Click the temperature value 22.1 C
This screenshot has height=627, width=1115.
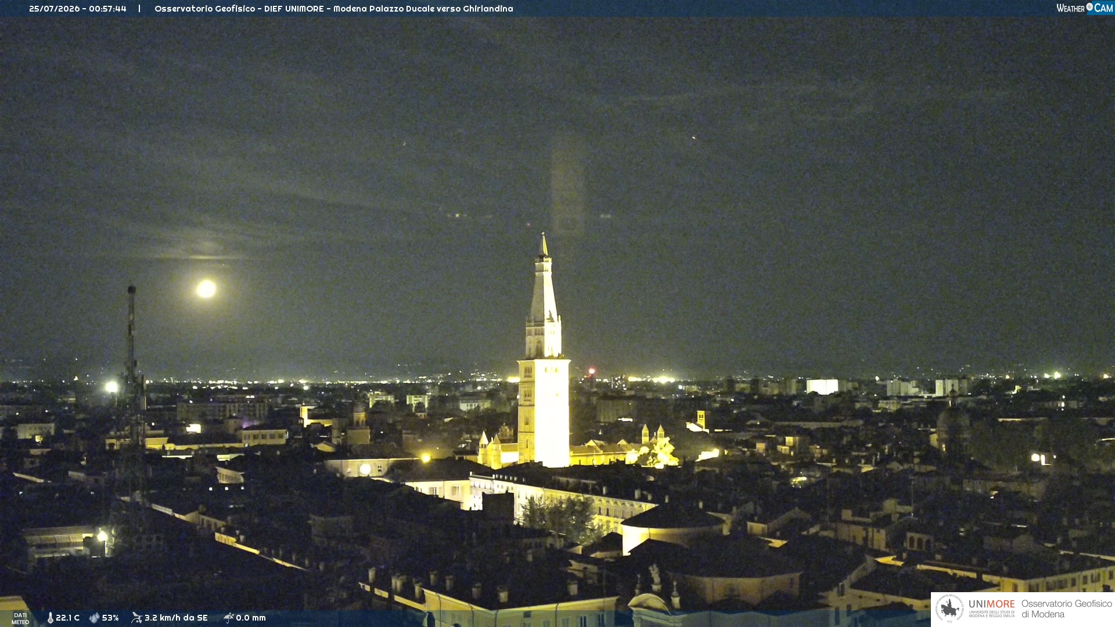(x=67, y=618)
